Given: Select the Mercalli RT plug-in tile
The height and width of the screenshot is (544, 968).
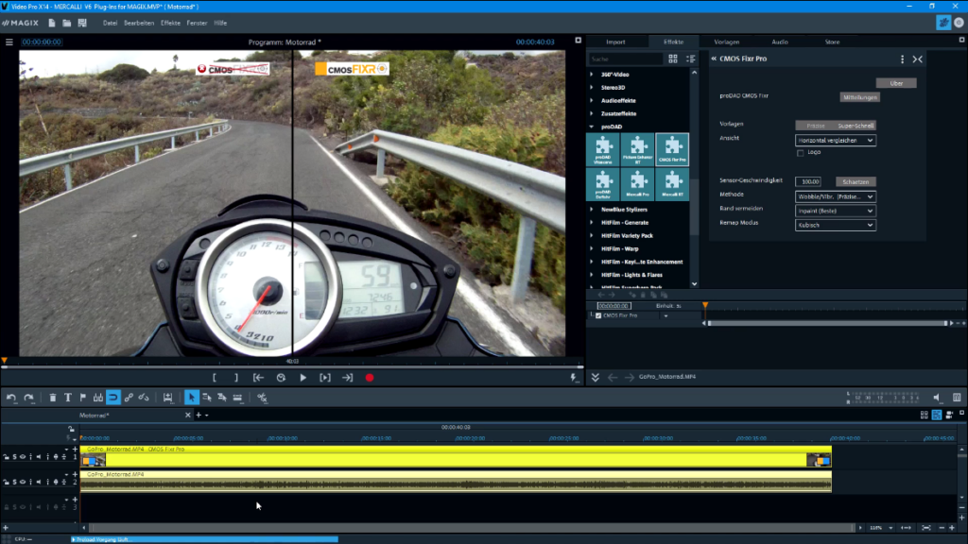Looking at the screenshot, I should click(x=672, y=184).
